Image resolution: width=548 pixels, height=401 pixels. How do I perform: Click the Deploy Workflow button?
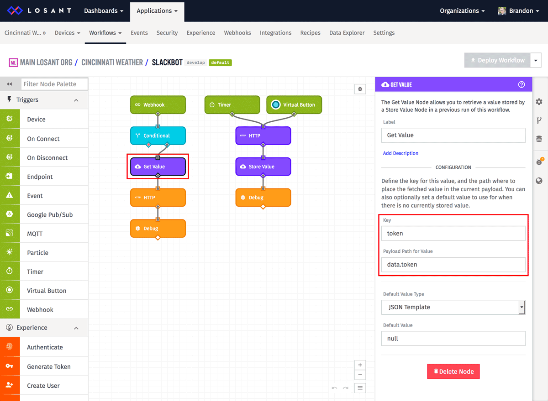[497, 60]
